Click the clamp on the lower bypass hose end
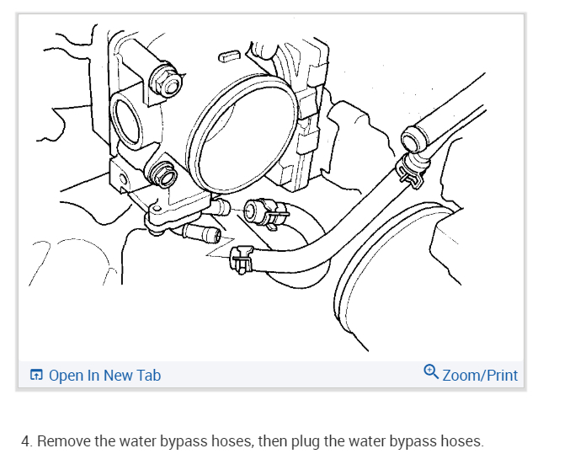 242,259
